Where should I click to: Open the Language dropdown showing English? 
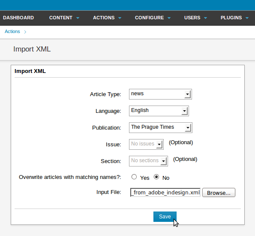coord(159,111)
